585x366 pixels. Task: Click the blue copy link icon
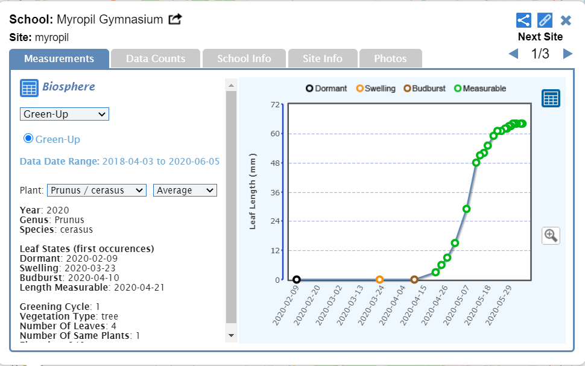pyautogui.click(x=545, y=20)
